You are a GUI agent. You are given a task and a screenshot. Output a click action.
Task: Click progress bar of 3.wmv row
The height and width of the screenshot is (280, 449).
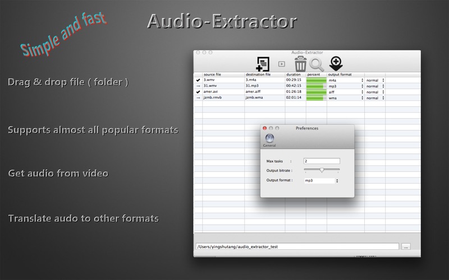point(317,80)
